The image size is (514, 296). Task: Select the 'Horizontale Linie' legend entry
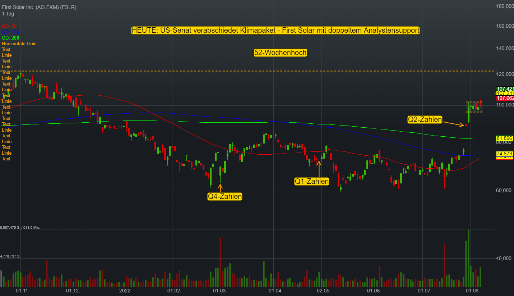pyautogui.click(x=19, y=44)
